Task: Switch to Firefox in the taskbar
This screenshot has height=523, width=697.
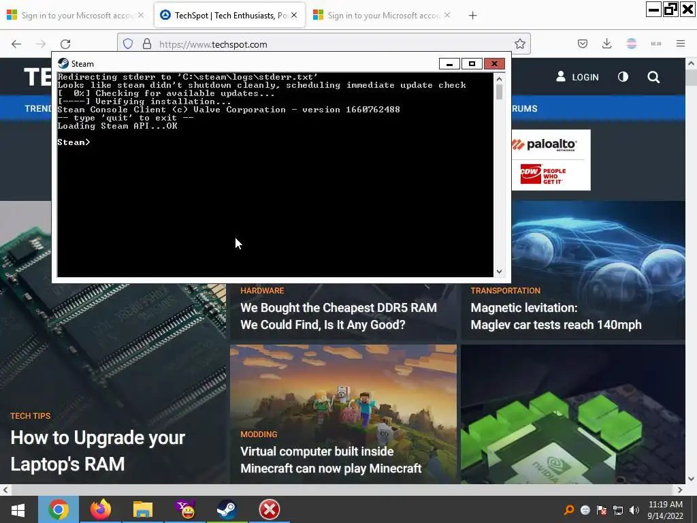Action: pyautogui.click(x=101, y=509)
